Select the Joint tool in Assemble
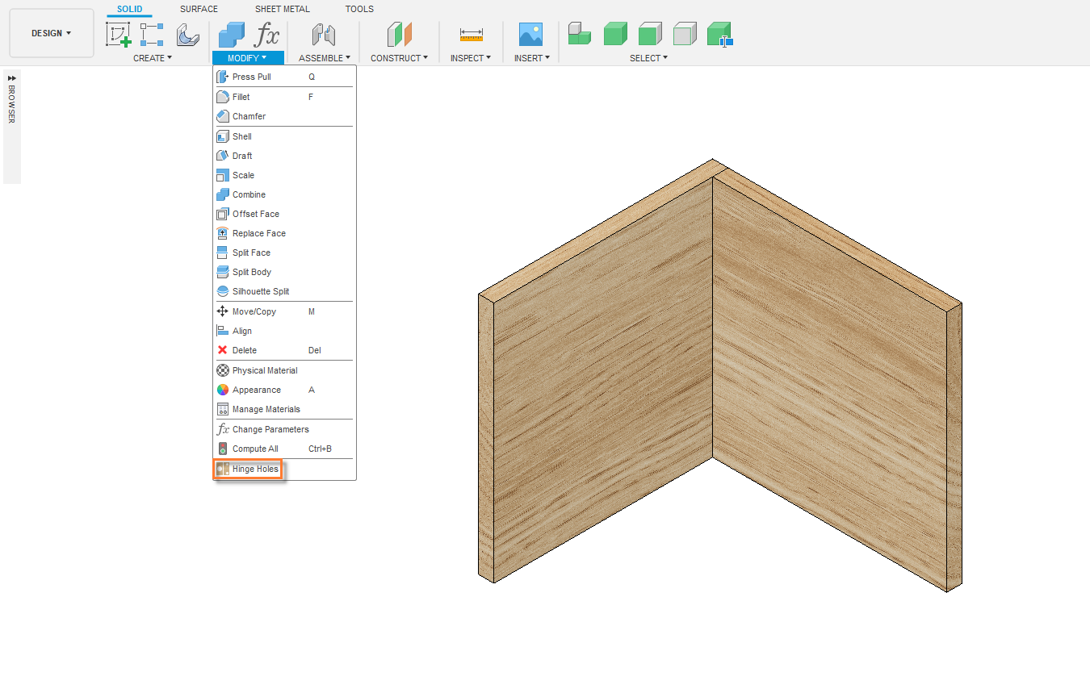 [324, 35]
